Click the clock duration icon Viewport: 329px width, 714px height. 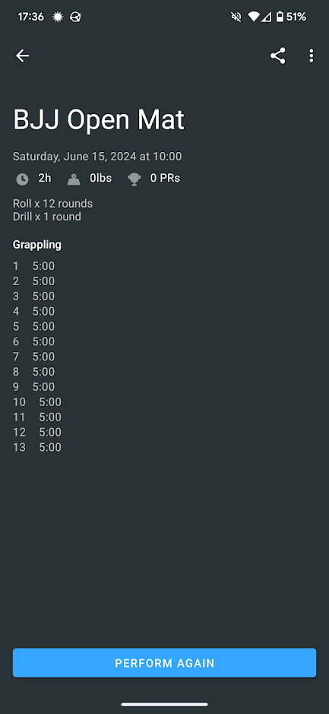click(22, 179)
